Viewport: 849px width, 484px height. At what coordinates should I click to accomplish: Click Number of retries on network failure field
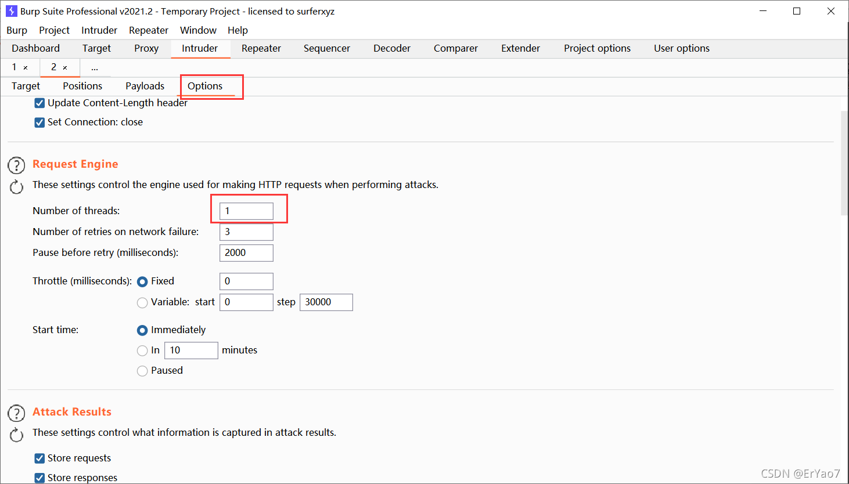(x=246, y=232)
